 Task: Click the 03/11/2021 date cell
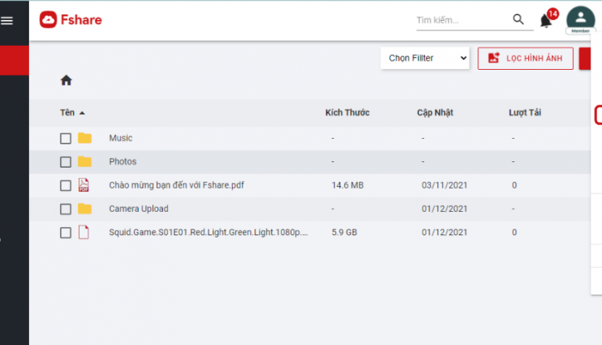(445, 185)
